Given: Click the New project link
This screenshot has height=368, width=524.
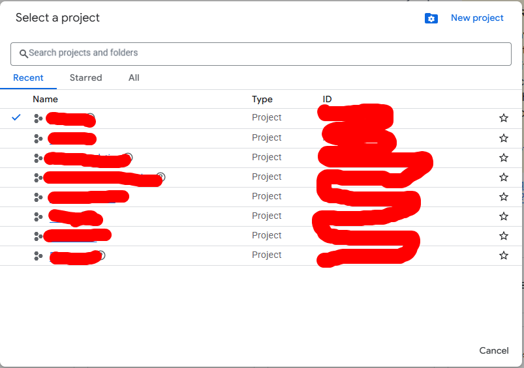Looking at the screenshot, I should pos(477,18).
